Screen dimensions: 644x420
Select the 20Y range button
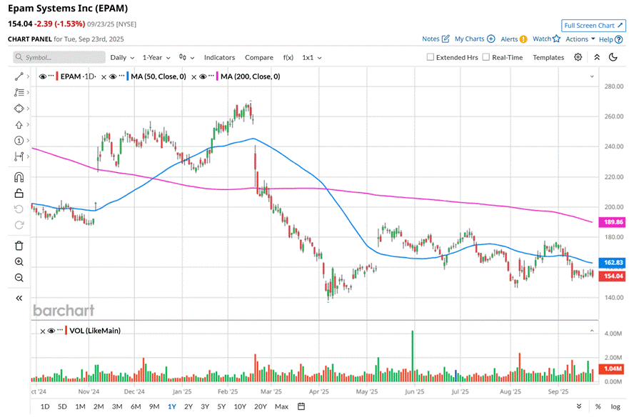coord(261,406)
